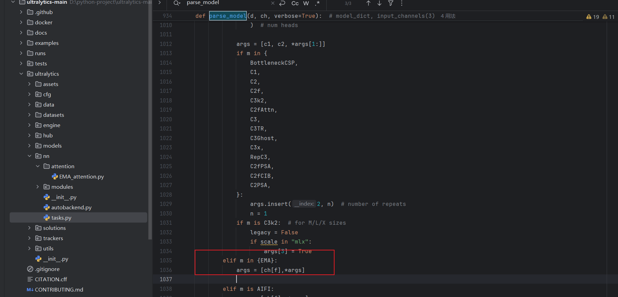Expand the modules folder
This screenshot has width=618, height=297.
[x=38, y=187]
